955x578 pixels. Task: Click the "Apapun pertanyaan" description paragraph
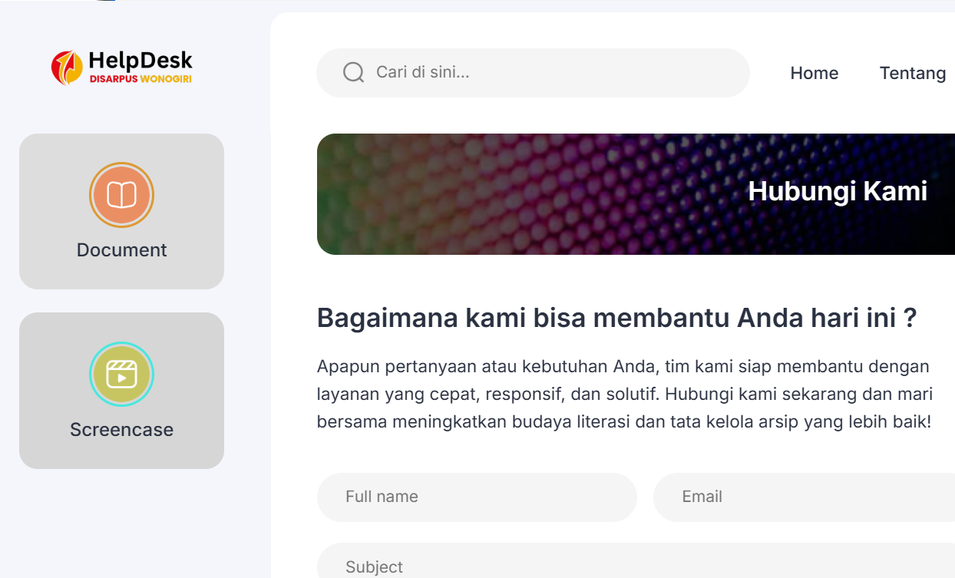click(x=624, y=394)
